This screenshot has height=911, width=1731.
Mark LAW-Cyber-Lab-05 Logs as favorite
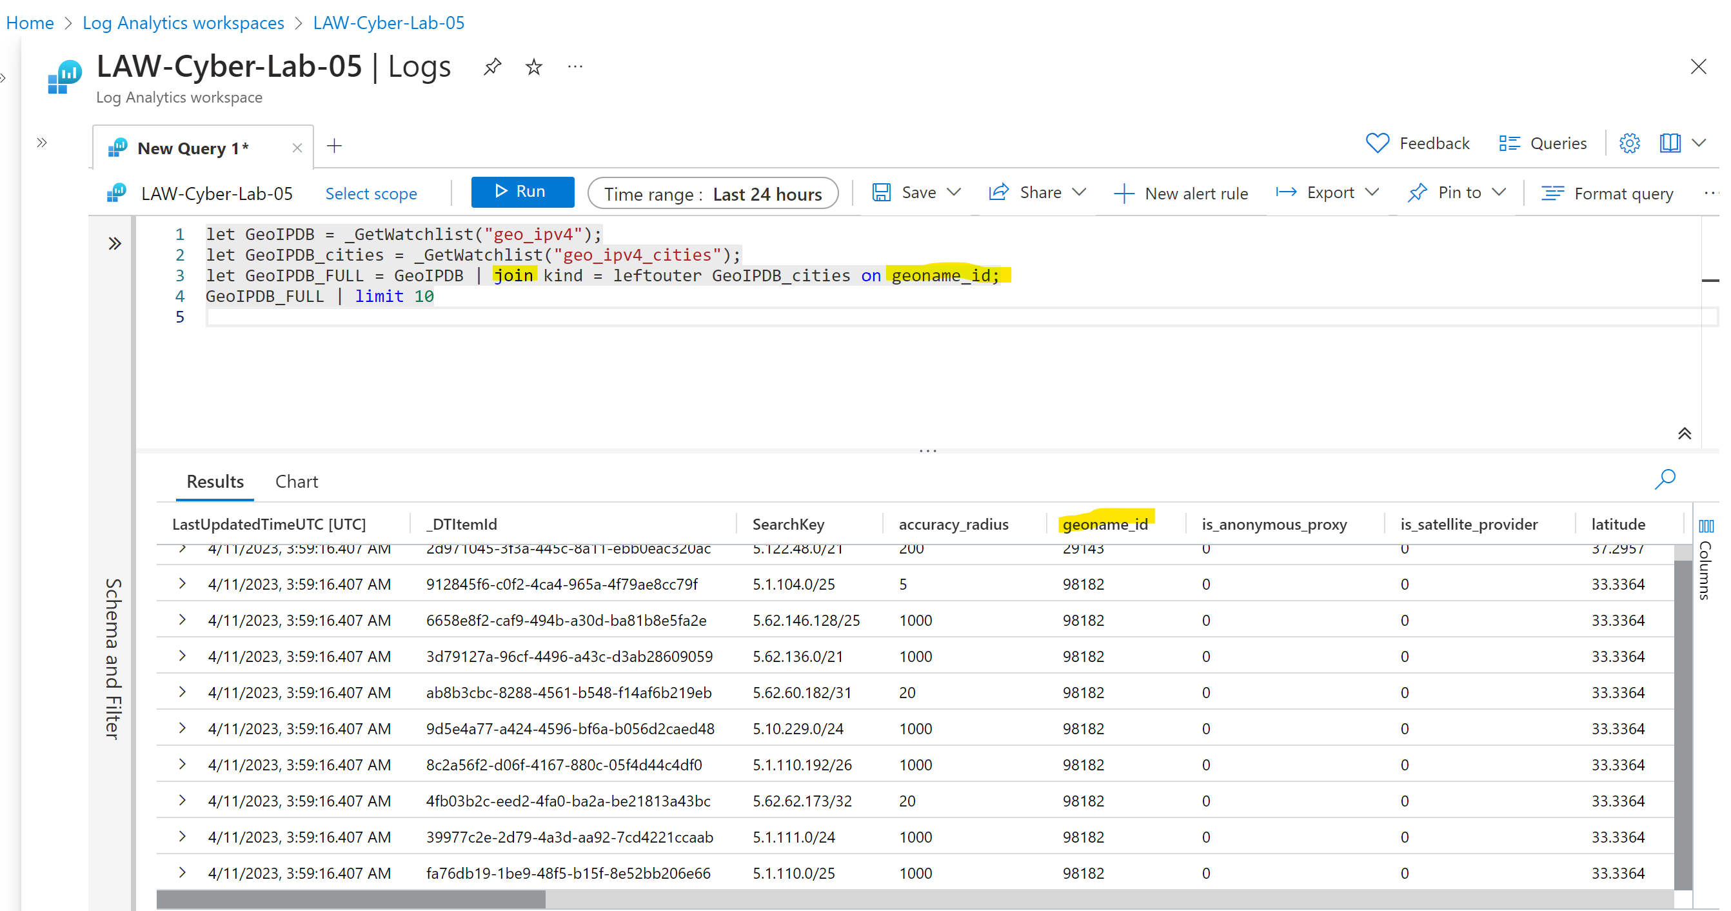[x=533, y=66]
